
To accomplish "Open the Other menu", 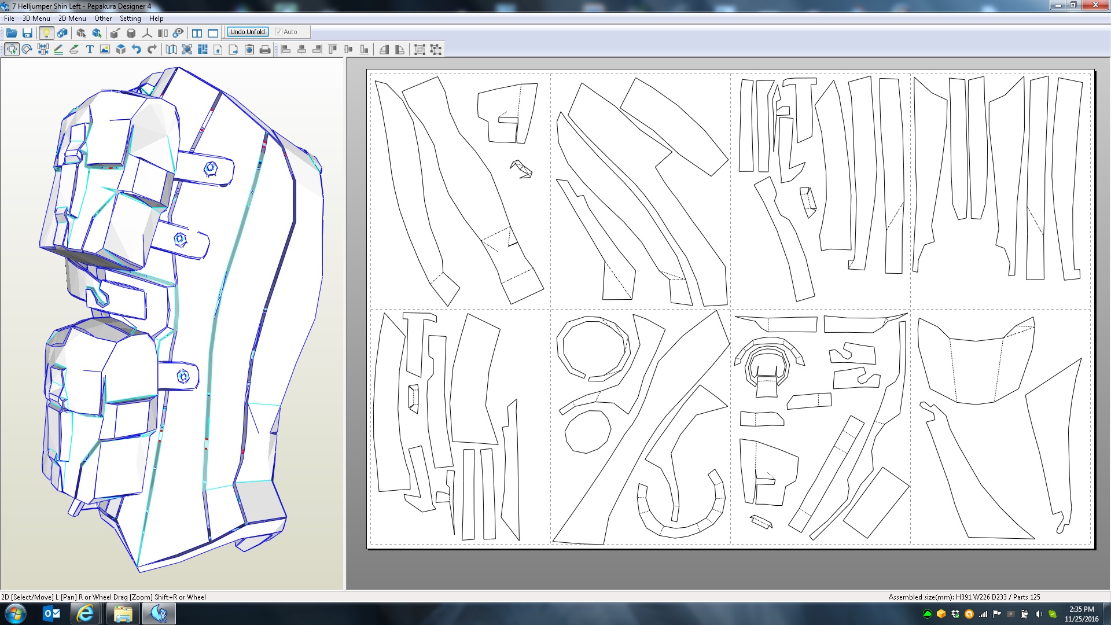I will [103, 19].
